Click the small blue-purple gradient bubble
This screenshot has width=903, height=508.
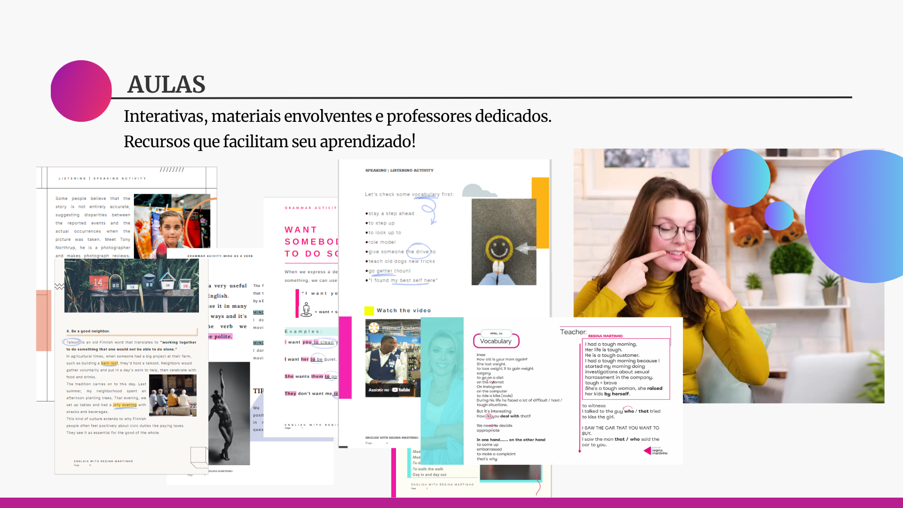(779, 215)
